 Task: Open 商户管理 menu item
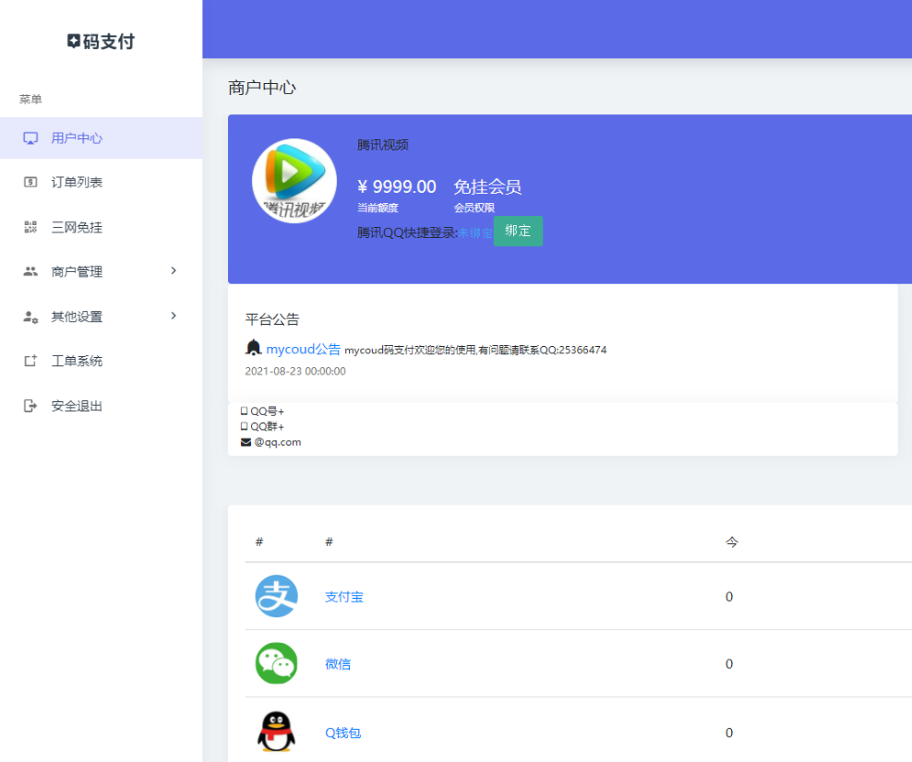pyautogui.click(x=102, y=271)
